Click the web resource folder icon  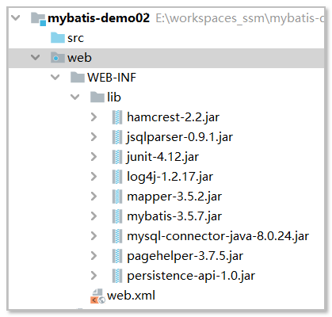point(58,58)
